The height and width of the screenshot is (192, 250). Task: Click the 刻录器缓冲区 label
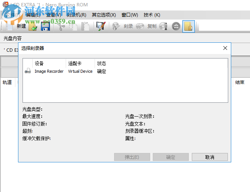point(140,131)
